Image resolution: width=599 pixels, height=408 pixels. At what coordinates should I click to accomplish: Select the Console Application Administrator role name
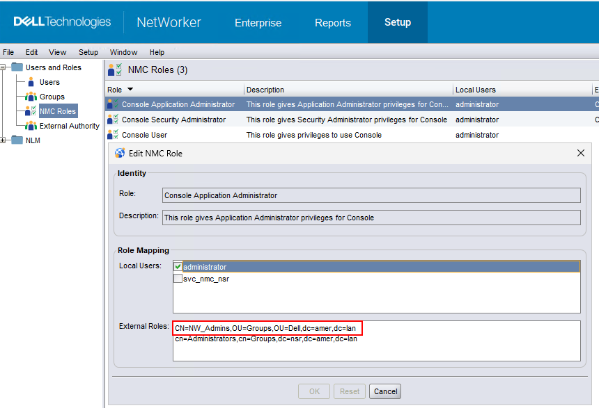pyautogui.click(x=178, y=104)
